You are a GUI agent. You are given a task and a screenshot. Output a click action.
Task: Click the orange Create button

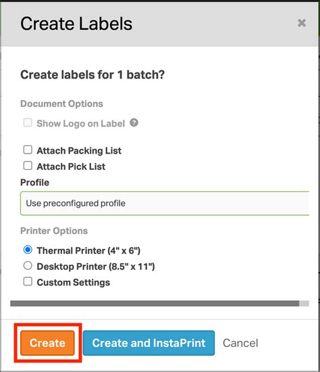pos(47,343)
